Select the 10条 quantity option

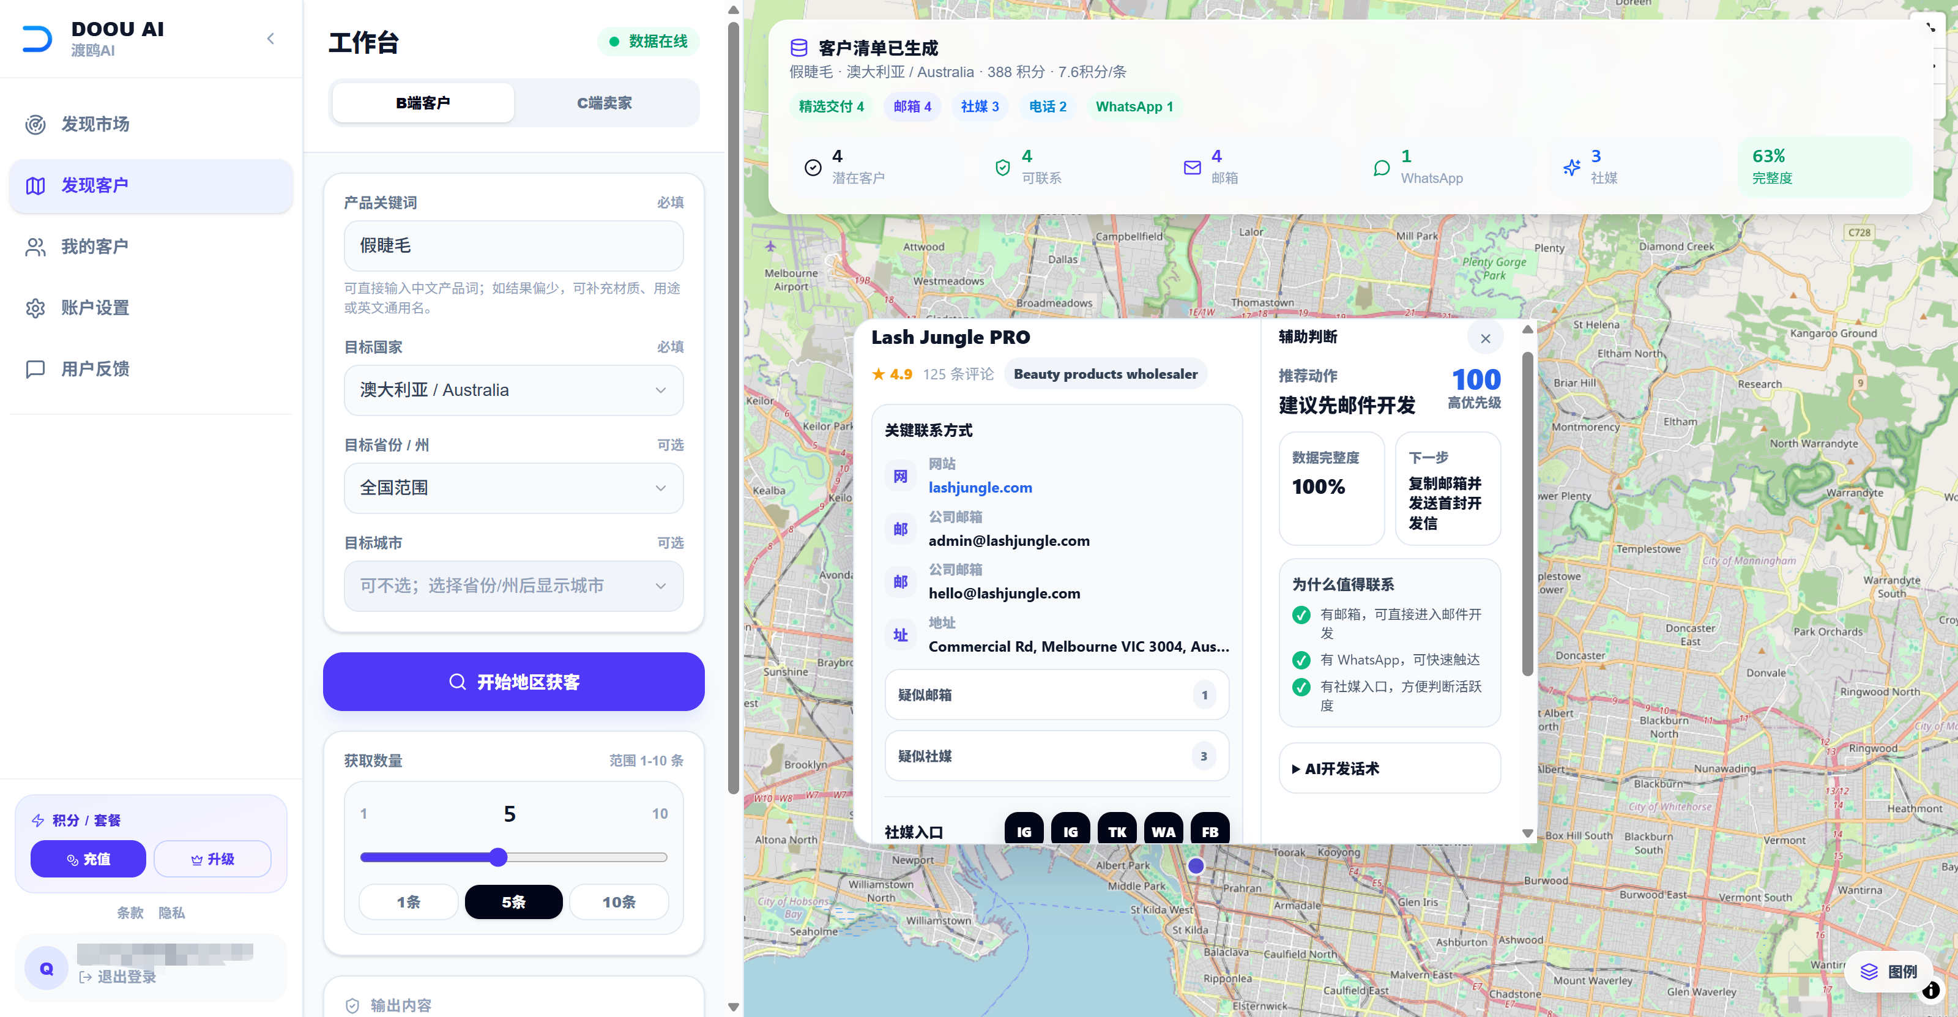619,901
